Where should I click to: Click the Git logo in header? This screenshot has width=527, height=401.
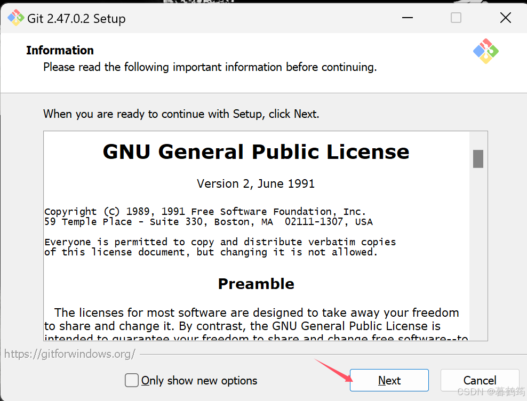(x=485, y=51)
